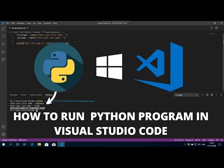Open the Manage gear in activity bar
This screenshot has height=168, width=224.
click(x=3, y=134)
